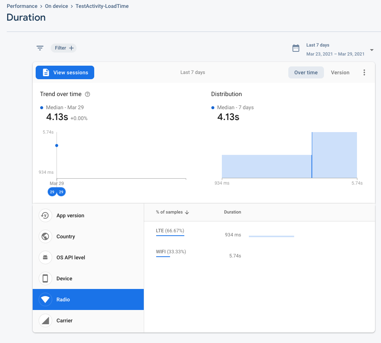
Task: Click the View sessions button
Action: [65, 72]
